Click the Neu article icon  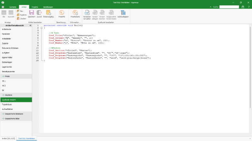point(20,11)
